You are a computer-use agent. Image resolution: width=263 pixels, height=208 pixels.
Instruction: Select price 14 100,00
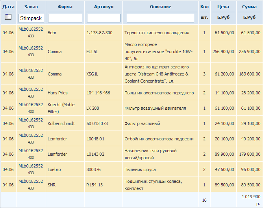coord(224,93)
